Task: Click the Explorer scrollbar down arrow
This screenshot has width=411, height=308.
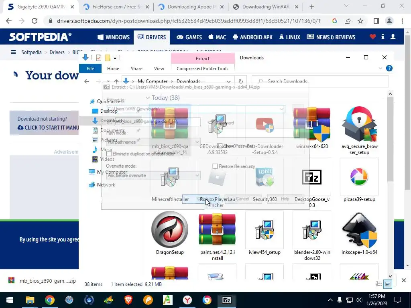Action: (x=390, y=276)
